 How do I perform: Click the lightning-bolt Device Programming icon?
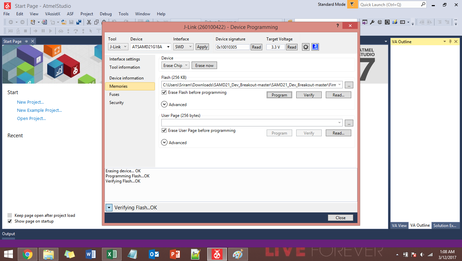[x=395, y=22]
